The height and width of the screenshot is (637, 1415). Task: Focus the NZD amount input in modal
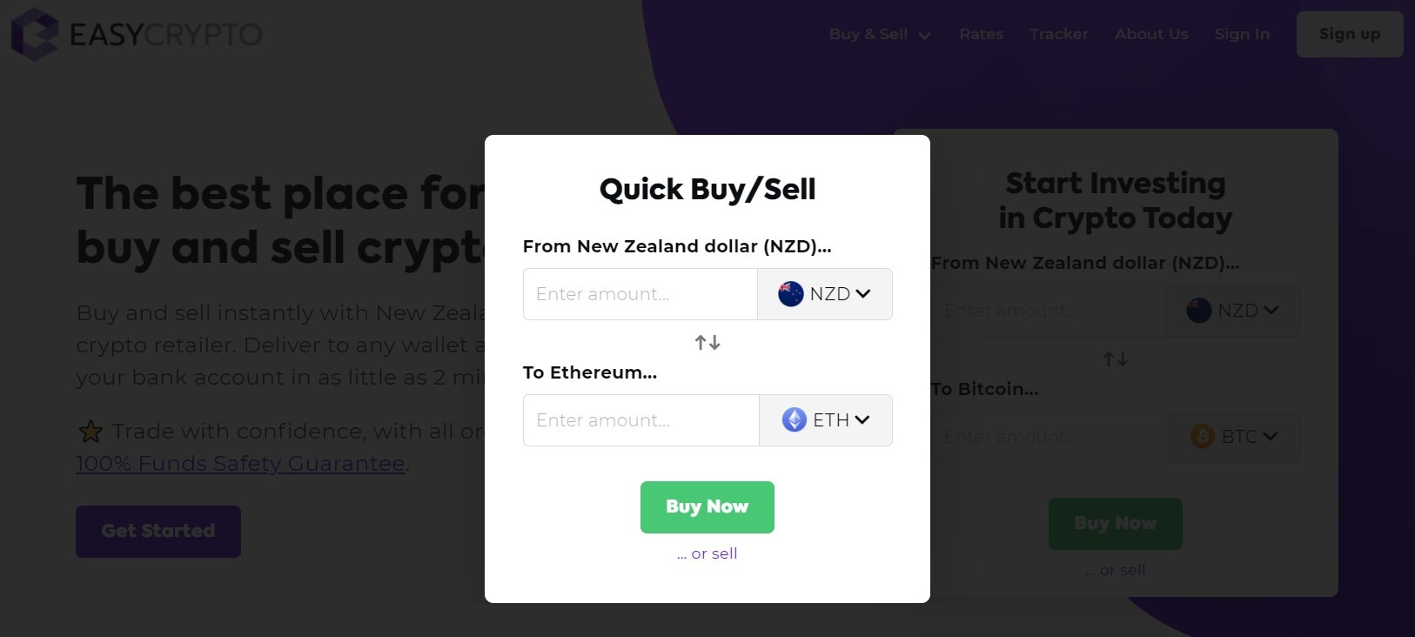(x=640, y=294)
